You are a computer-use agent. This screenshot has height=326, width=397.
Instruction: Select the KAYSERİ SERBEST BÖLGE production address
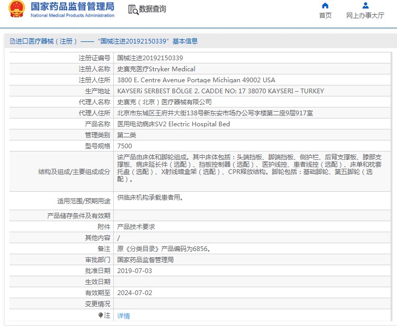221,91
